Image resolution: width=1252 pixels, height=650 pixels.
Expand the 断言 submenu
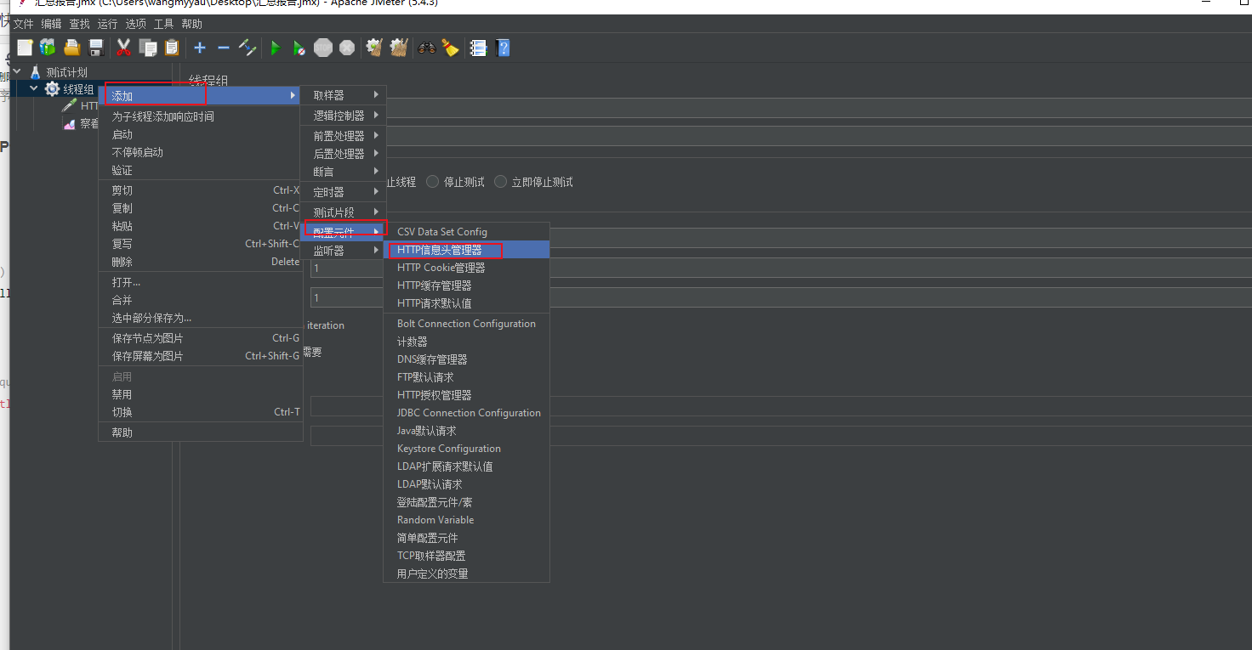tap(343, 172)
